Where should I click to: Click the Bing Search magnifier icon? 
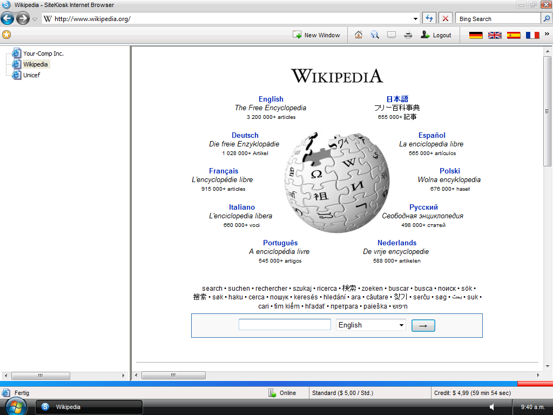547,18
